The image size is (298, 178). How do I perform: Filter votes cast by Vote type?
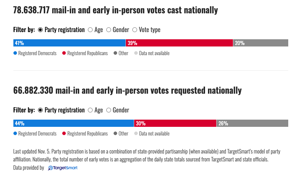pos(135,30)
